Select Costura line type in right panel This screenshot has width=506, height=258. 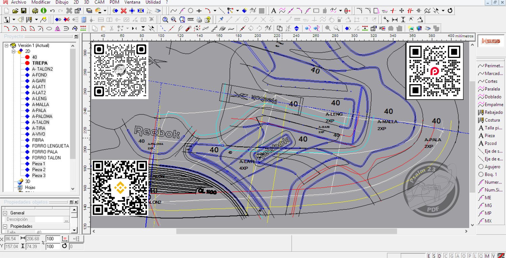489,120
